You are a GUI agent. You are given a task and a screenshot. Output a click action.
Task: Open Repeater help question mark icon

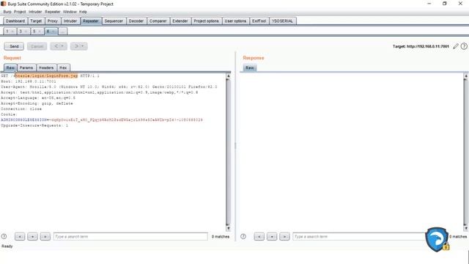(464, 46)
